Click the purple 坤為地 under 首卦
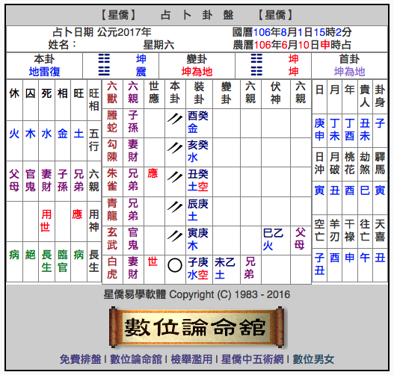 [x=350, y=72]
